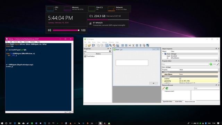Switch to the Action Editor tab
Screen dimensions: 222x125
pyautogui.click(x=179, y=102)
